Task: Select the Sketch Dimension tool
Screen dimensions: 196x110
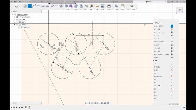Action: point(56,6)
